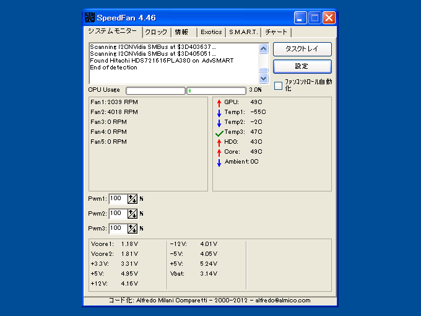Viewport: 421px width, 316px height.
Task: Click the blue down arrow beside Ambient
Action: click(x=219, y=162)
